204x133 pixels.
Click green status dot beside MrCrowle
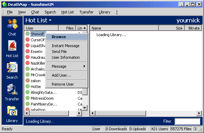(28, 75)
